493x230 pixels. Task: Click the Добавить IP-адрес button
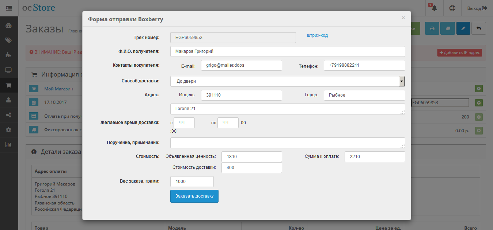click(x=460, y=53)
